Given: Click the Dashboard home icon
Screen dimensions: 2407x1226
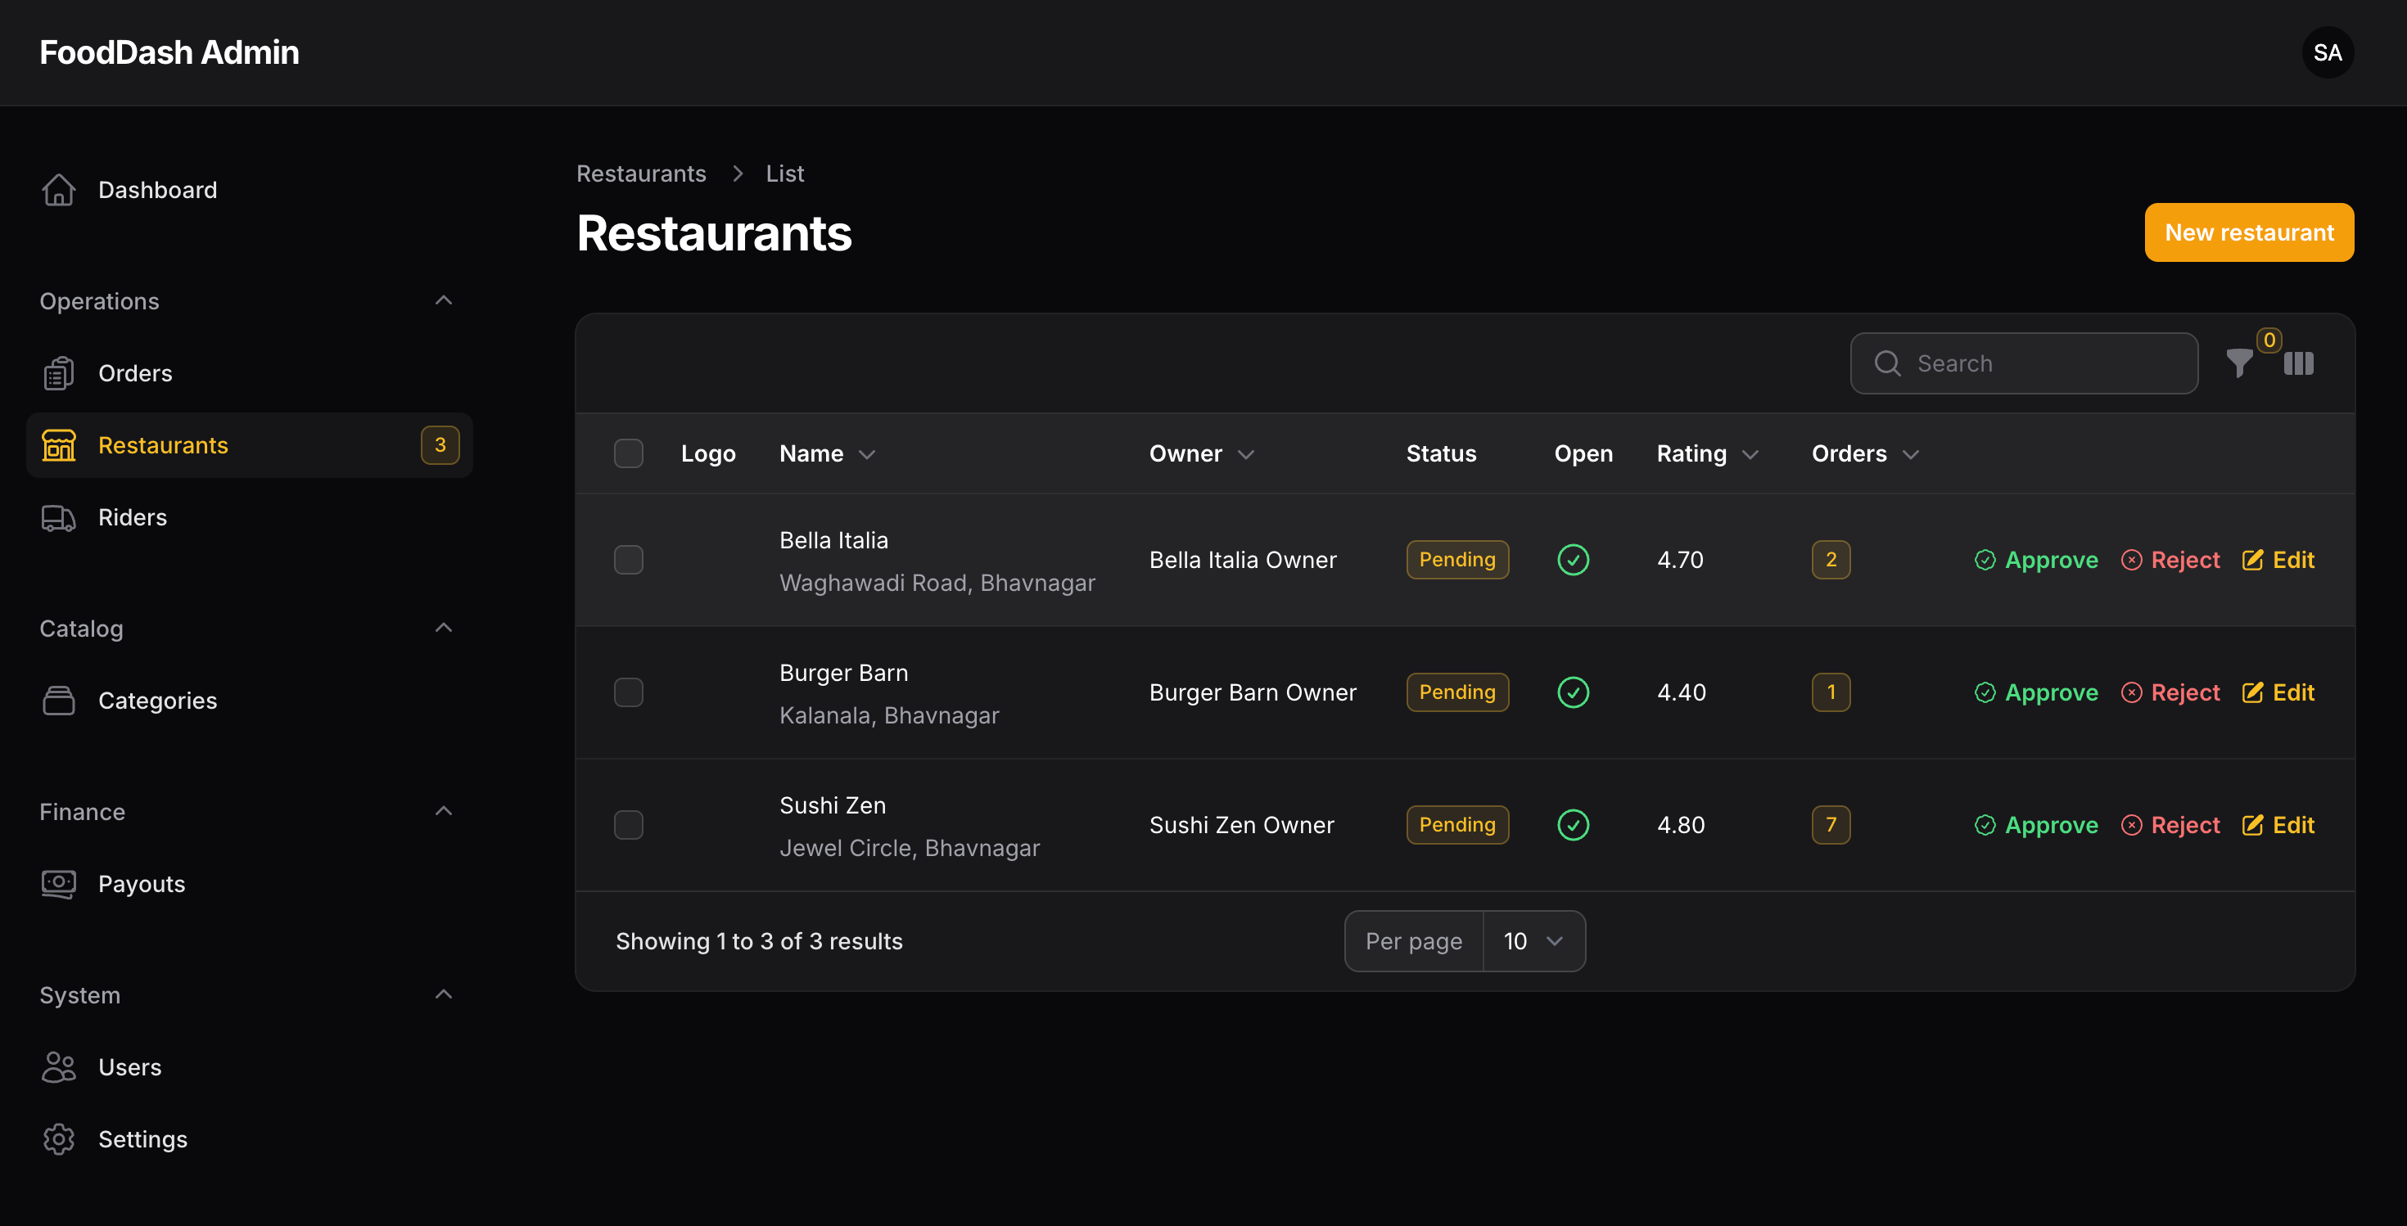Looking at the screenshot, I should point(58,190).
